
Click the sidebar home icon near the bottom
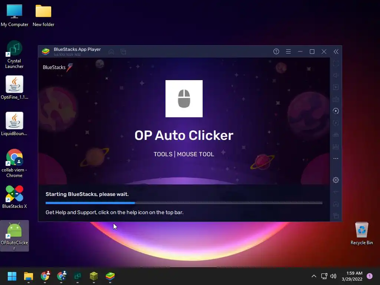click(335, 204)
